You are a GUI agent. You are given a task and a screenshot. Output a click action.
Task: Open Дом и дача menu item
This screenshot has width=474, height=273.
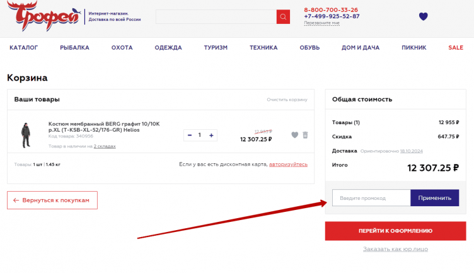pyautogui.click(x=361, y=48)
